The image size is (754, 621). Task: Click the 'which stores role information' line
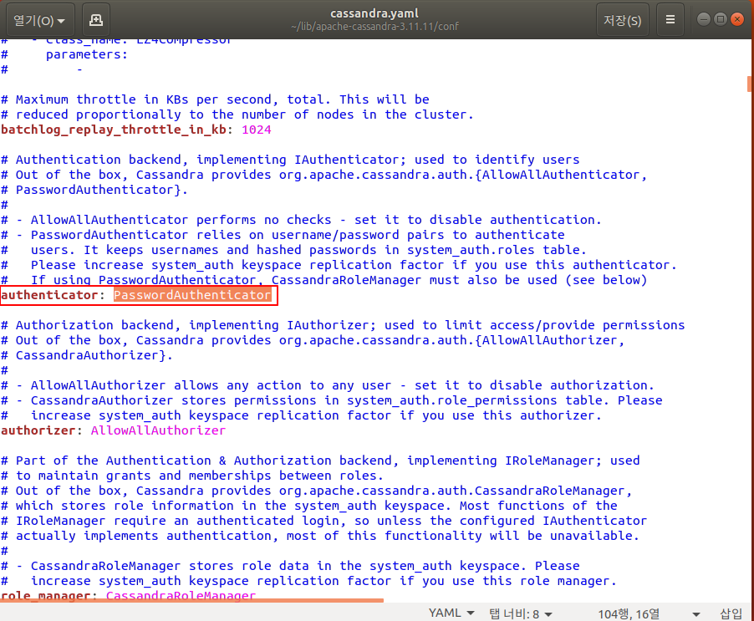[x=308, y=506]
